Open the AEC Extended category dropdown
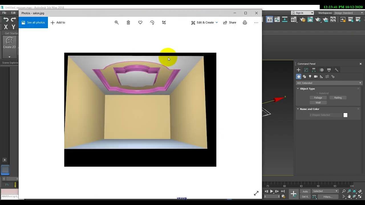Image resolution: width=365 pixels, height=205 pixels. (329, 83)
